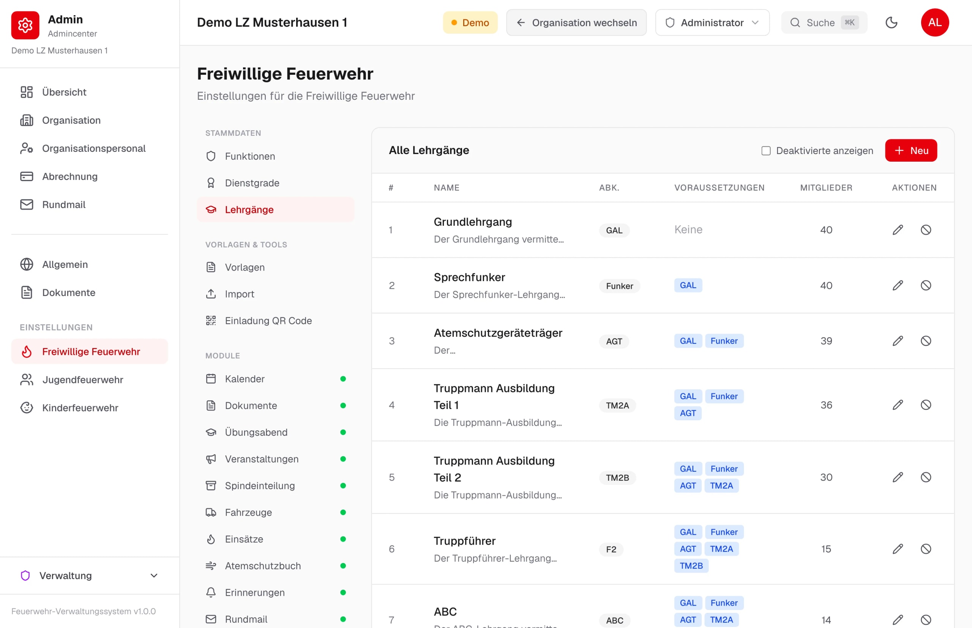
Task: Click the Funker prerequisite tag in Atemschutzgeräteträger row
Action: pos(724,341)
